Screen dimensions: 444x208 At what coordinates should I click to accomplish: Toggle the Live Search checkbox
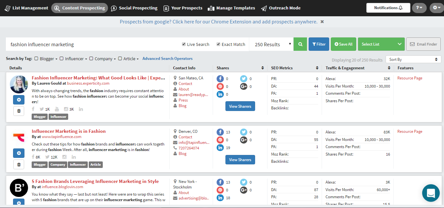tap(184, 44)
